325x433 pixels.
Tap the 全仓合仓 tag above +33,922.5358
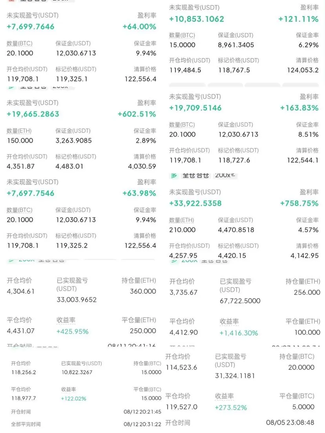click(x=195, y=175)
